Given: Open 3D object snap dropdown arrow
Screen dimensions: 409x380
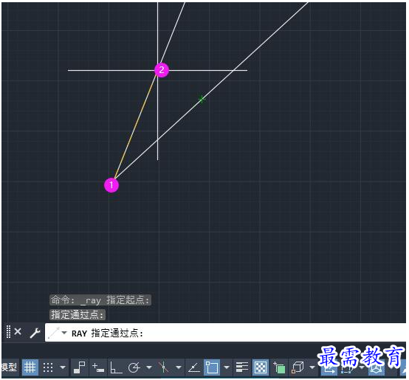Looking at the screenshot, I should (x=312, y=367).
